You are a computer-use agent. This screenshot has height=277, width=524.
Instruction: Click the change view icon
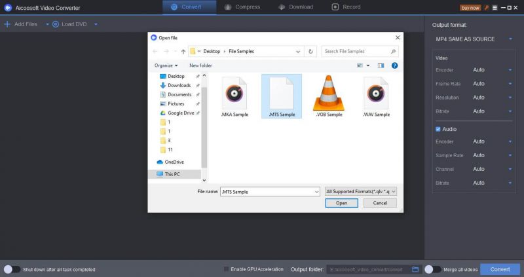360,65
